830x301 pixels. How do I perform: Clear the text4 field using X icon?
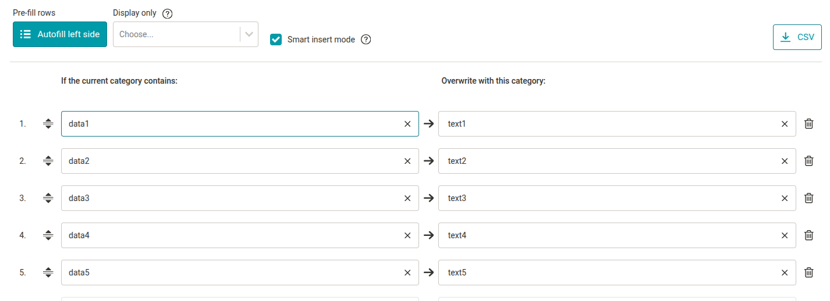coord(785,235)
